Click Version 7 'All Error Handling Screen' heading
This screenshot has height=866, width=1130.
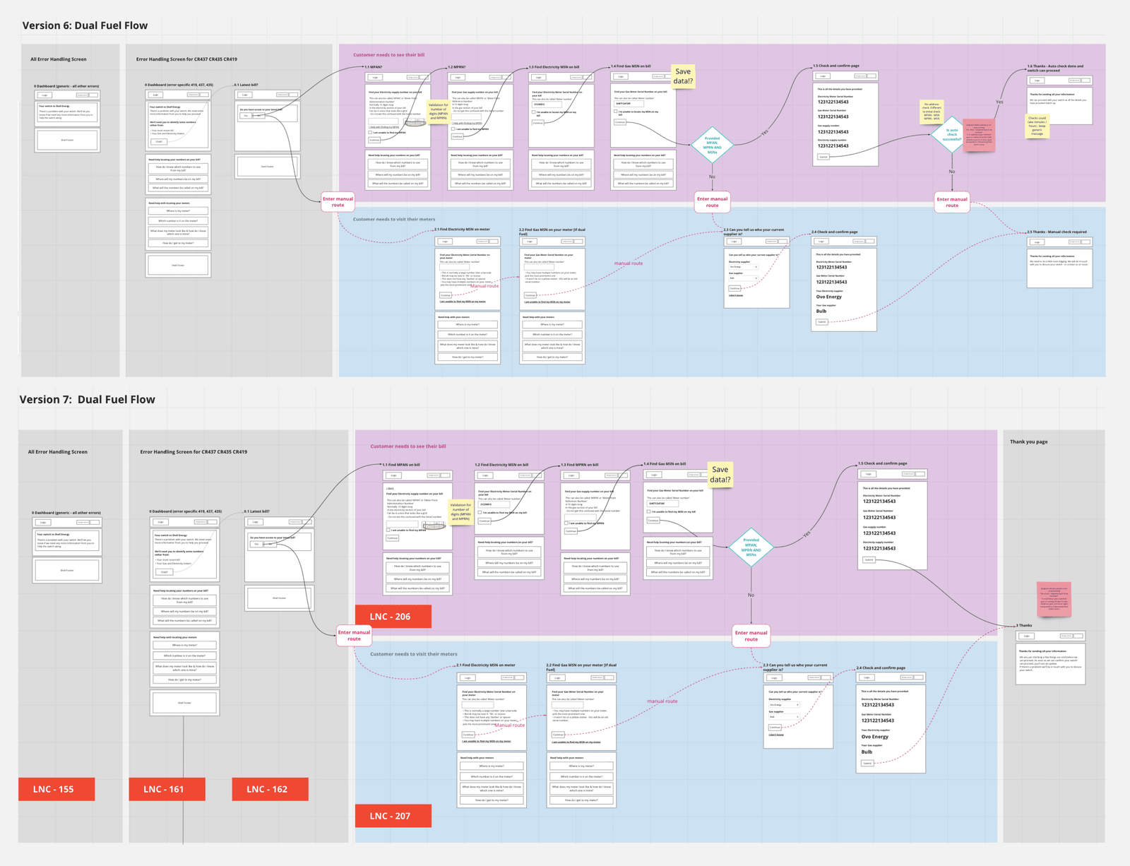(x=58, y=451)
